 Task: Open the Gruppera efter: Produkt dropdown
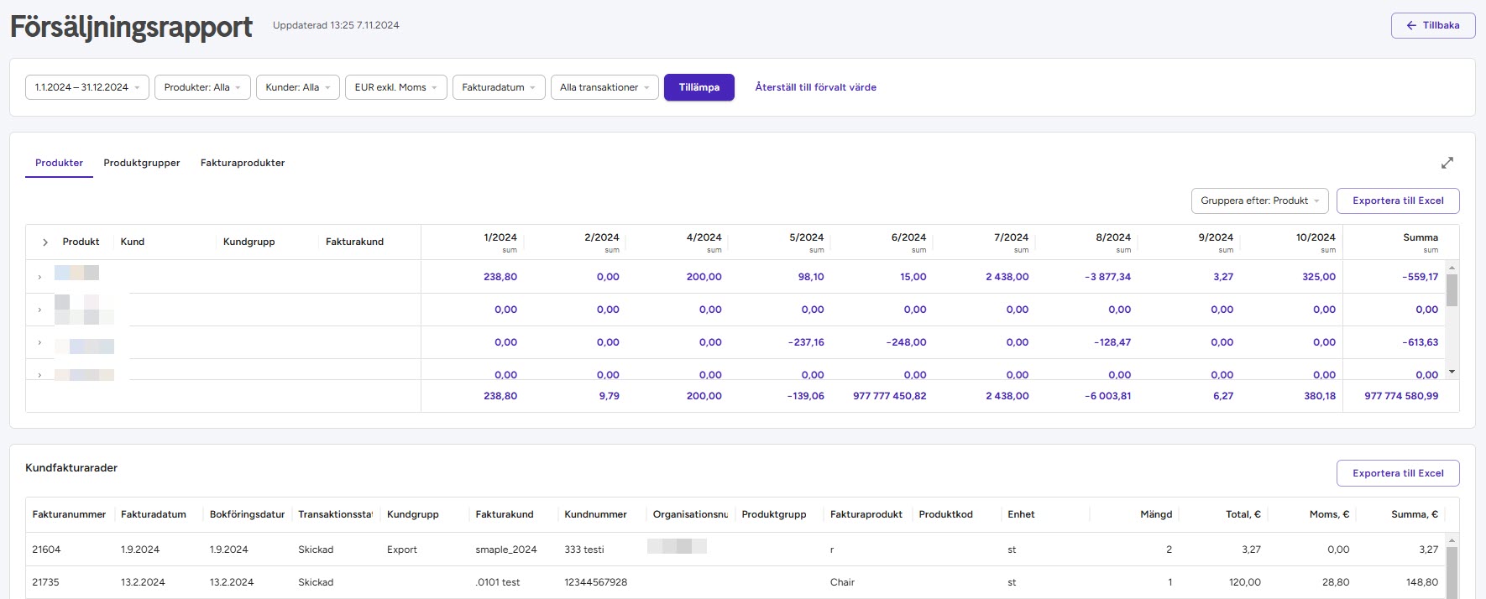click(x=1259, y=201)
